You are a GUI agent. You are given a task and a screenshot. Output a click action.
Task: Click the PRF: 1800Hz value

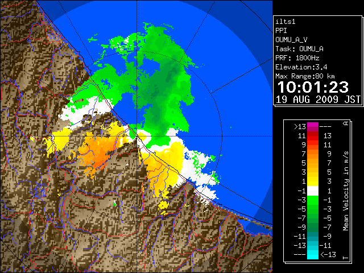[x=297, y=58]
